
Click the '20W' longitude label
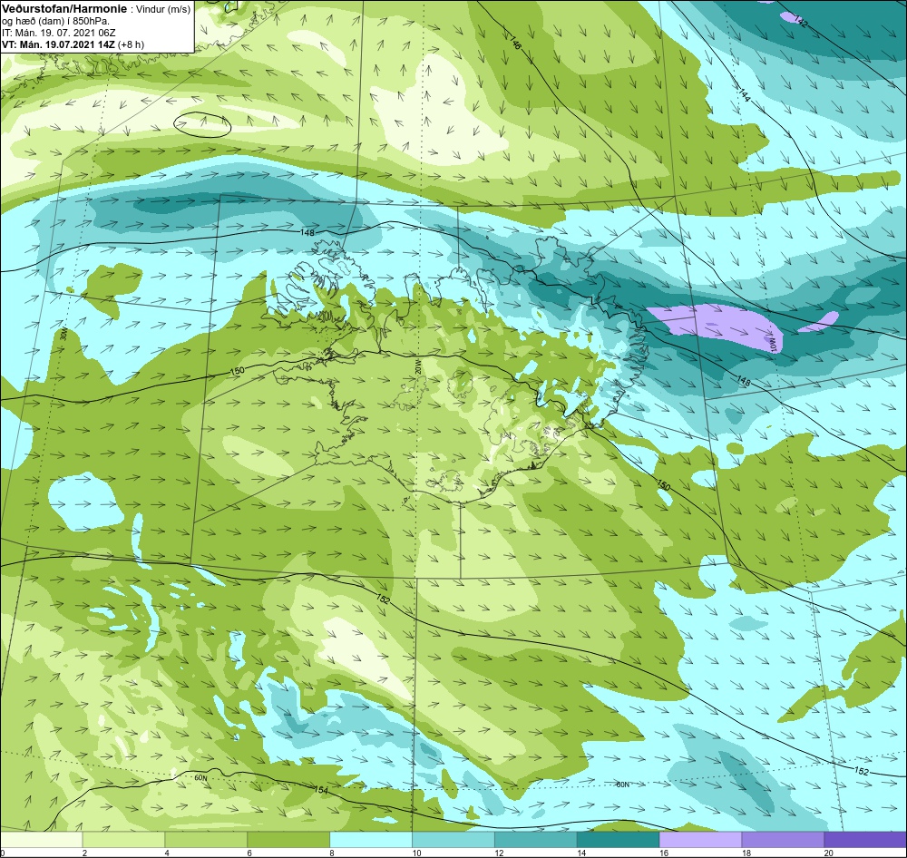418,366
